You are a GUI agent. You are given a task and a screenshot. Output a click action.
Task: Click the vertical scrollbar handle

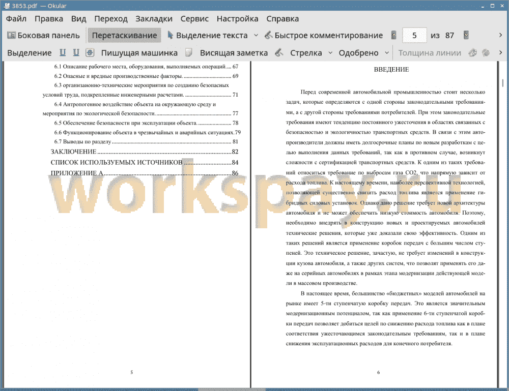click(x=502, y=83)
